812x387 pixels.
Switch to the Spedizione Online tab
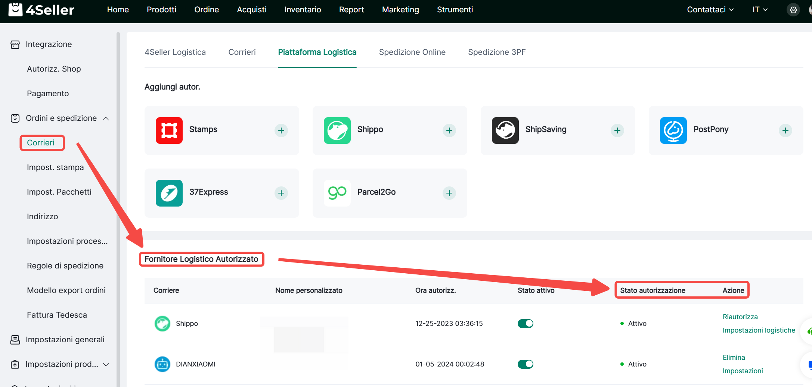point(412,52)
